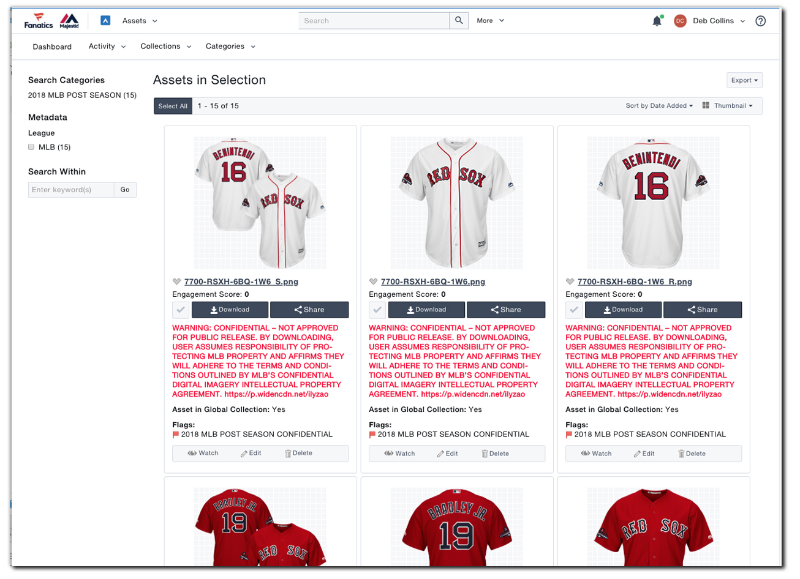Click the search magnifier icon
Viewport: 800px width, 579px height.
click(458, 21)
